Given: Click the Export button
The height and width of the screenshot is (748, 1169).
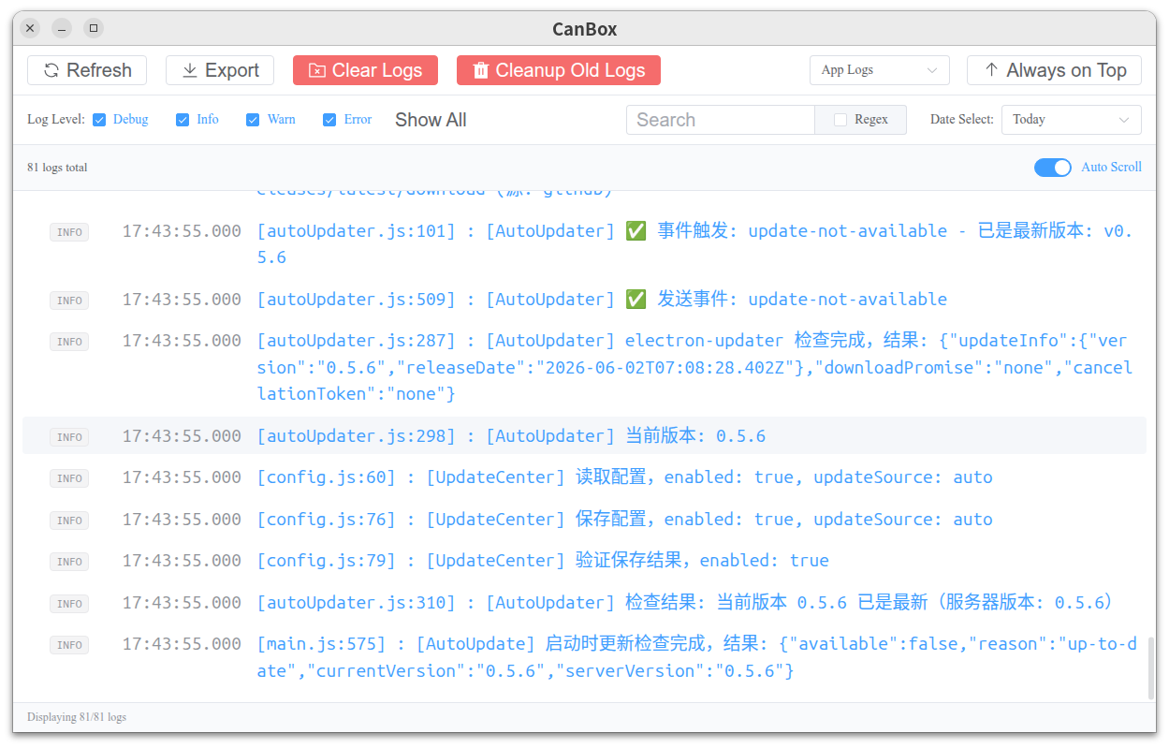Looking at the screenshot, I should tap(220, 70).
